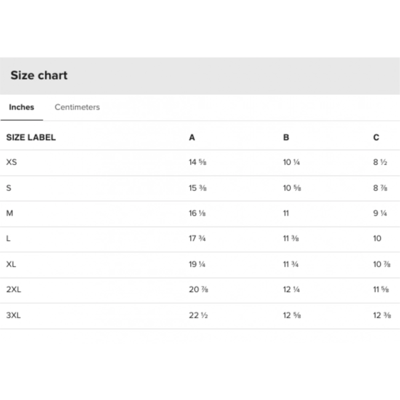
Task: Click the XL measurement B value 11 ¾
Action: 291,264
